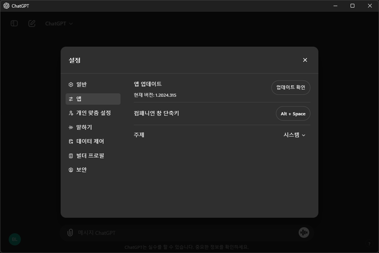Click the 업데이트 확인 button
The width and height of the screenshot is (379, 253).
click(291, 87)
